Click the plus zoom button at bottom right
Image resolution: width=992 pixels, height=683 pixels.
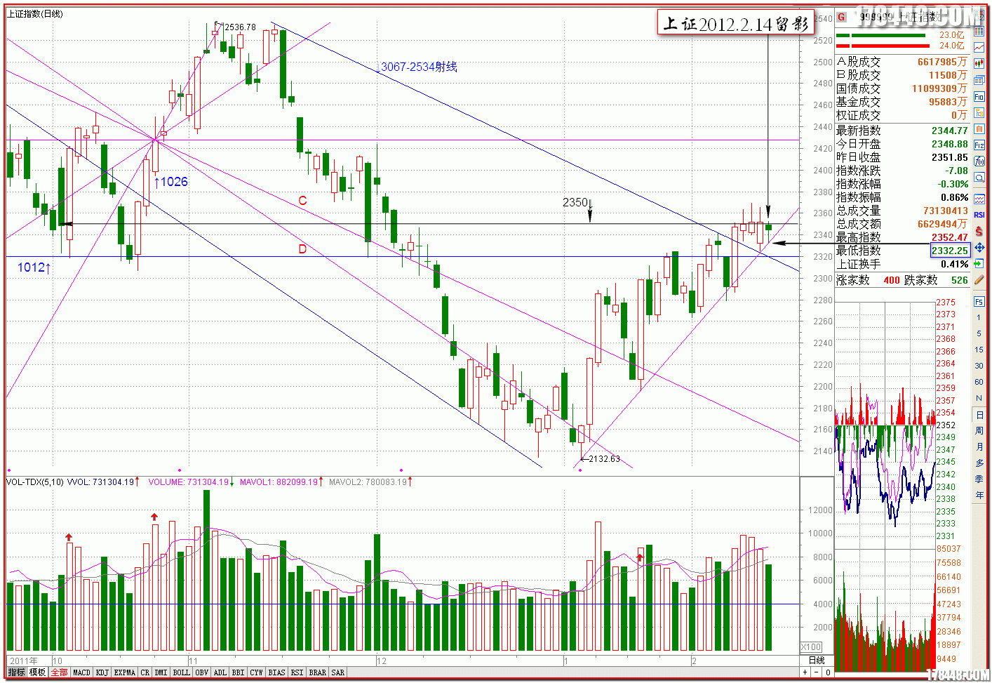coord(805,672)
